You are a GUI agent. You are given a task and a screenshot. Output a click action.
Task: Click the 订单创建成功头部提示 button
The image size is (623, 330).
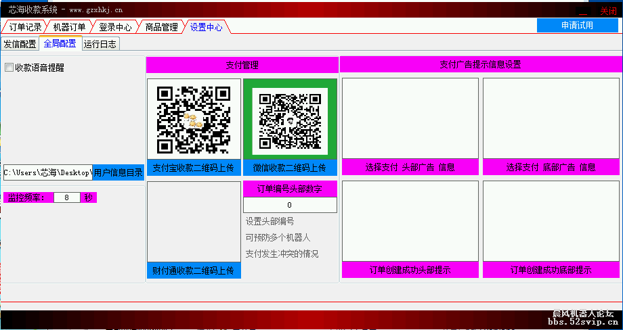410,270
